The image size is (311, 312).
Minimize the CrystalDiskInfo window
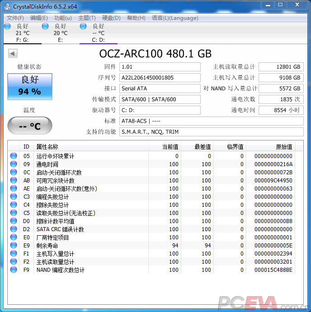pos(268,5)
